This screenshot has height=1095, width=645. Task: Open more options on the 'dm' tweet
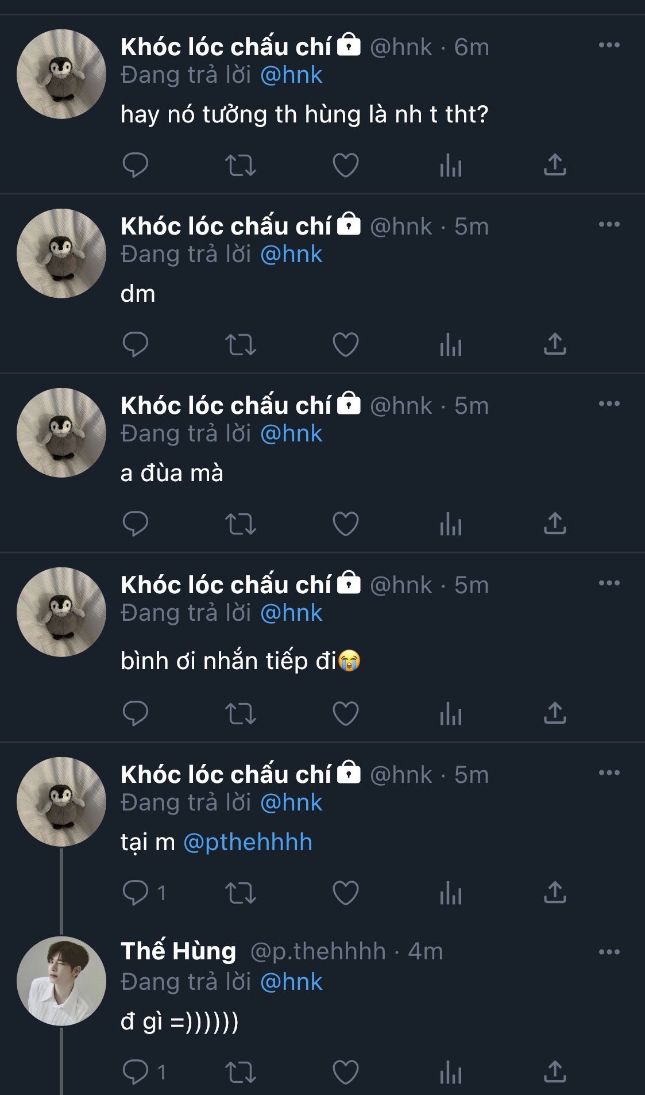click(x=609, y=225)
